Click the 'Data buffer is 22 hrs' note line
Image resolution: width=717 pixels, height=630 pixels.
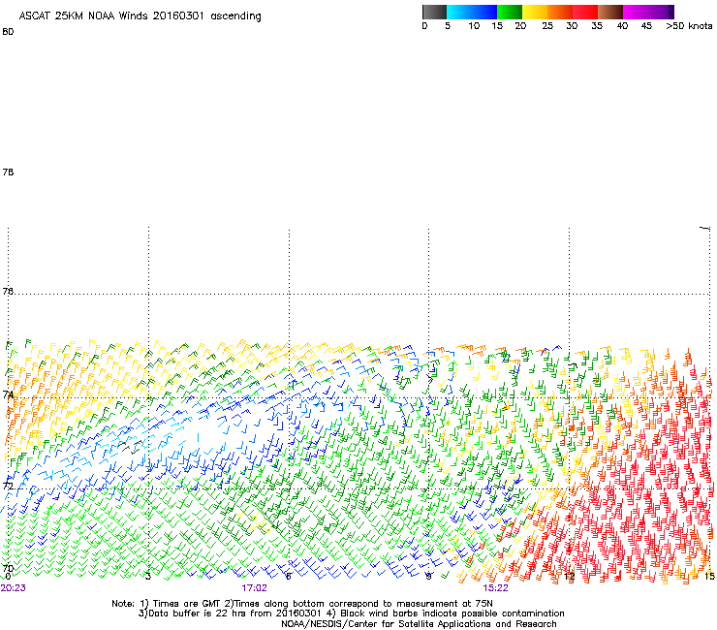[351, 614]
